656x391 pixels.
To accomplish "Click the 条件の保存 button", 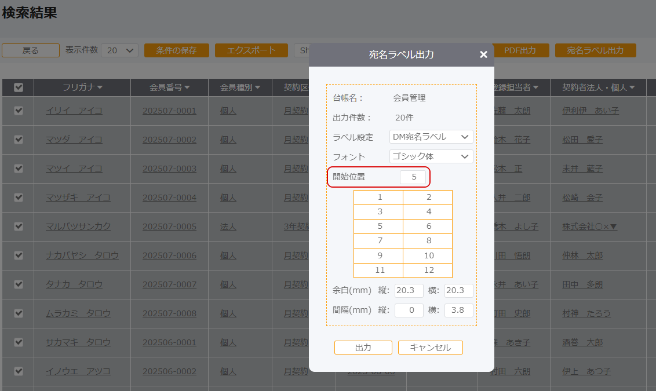I will [176, 50].
